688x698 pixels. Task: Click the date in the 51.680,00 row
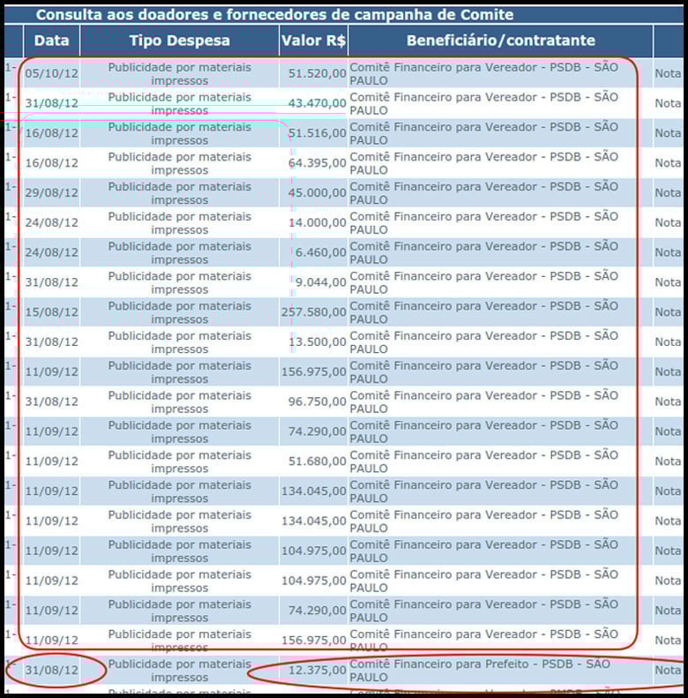(x=52, y=462)
